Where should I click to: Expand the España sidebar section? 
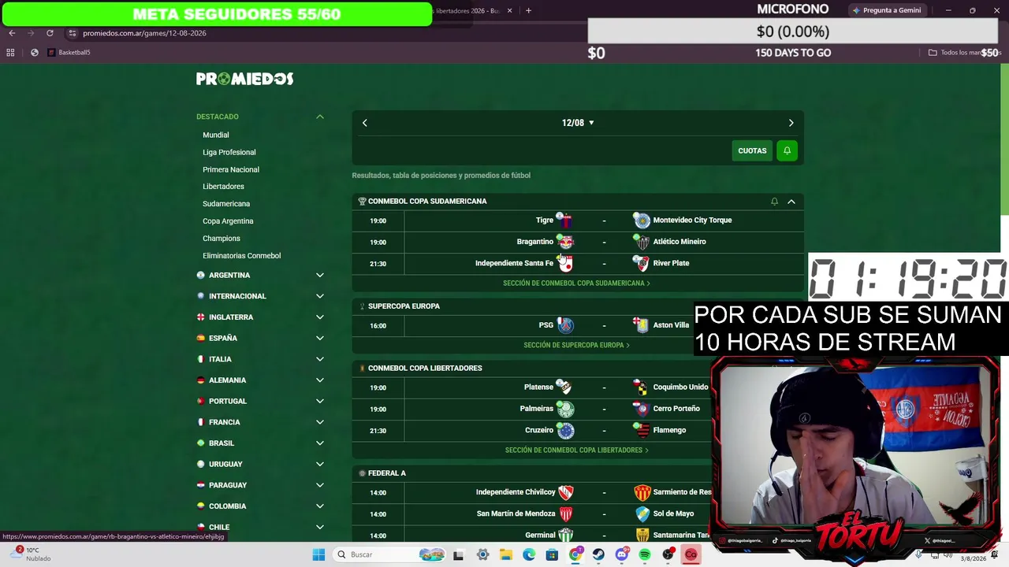(320, 338)
